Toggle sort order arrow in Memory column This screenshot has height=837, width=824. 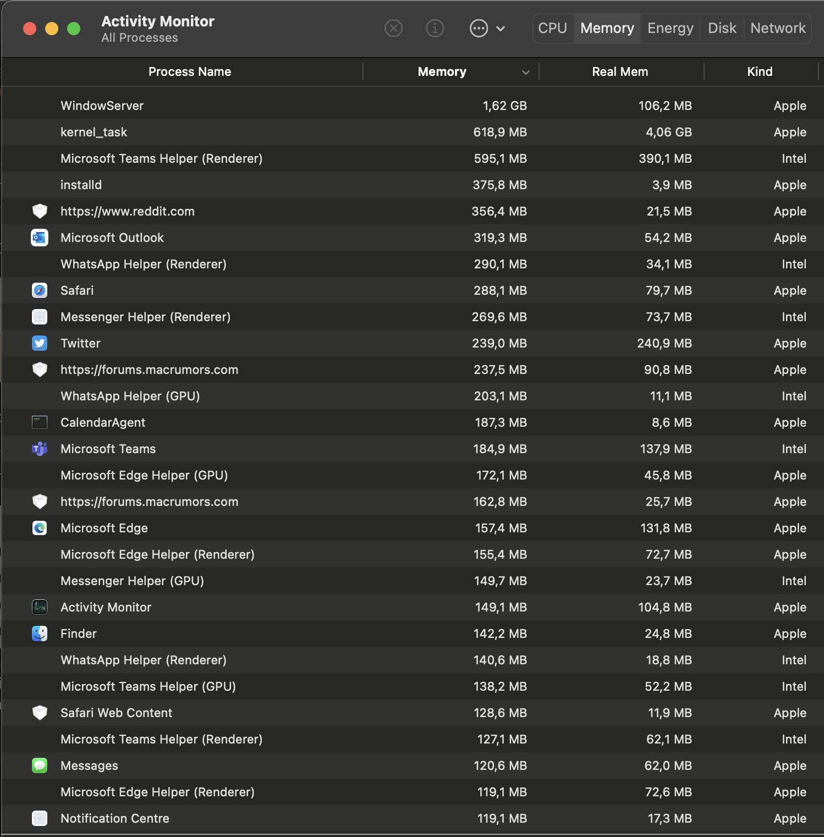click(x=526, y=72)
